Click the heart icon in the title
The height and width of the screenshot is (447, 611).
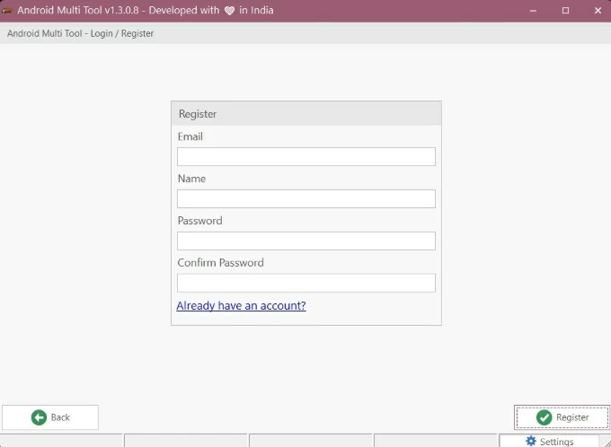coord(228,11)
